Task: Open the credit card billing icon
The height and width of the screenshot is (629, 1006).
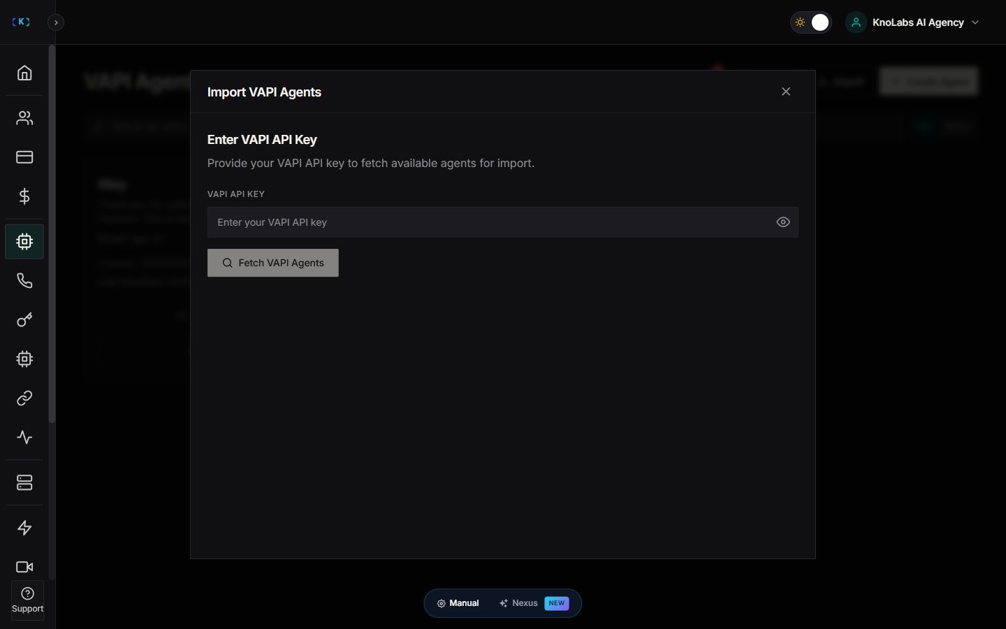Action: coord(24,157)
